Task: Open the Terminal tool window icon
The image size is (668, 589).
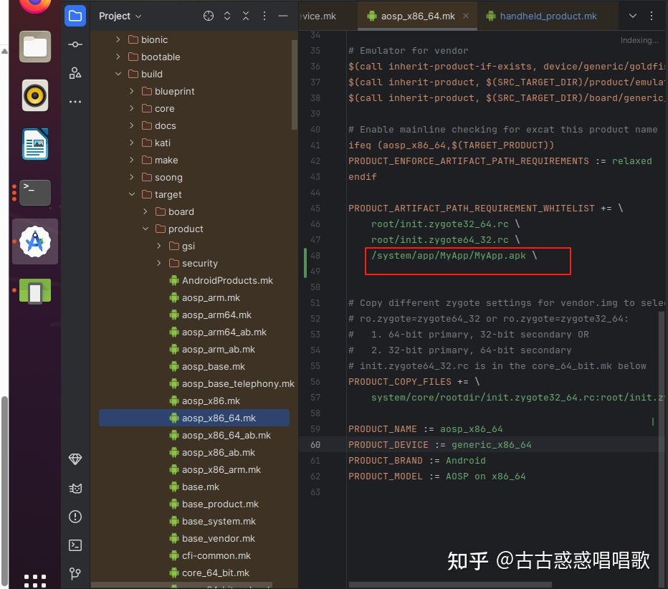Action: coord(75,545)
